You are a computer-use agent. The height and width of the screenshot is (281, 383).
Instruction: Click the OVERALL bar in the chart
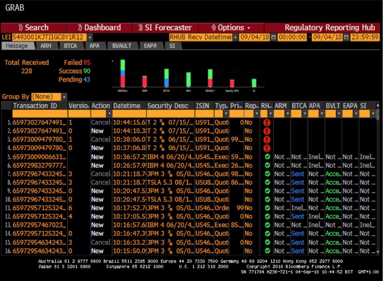click(x=123, y=73)
